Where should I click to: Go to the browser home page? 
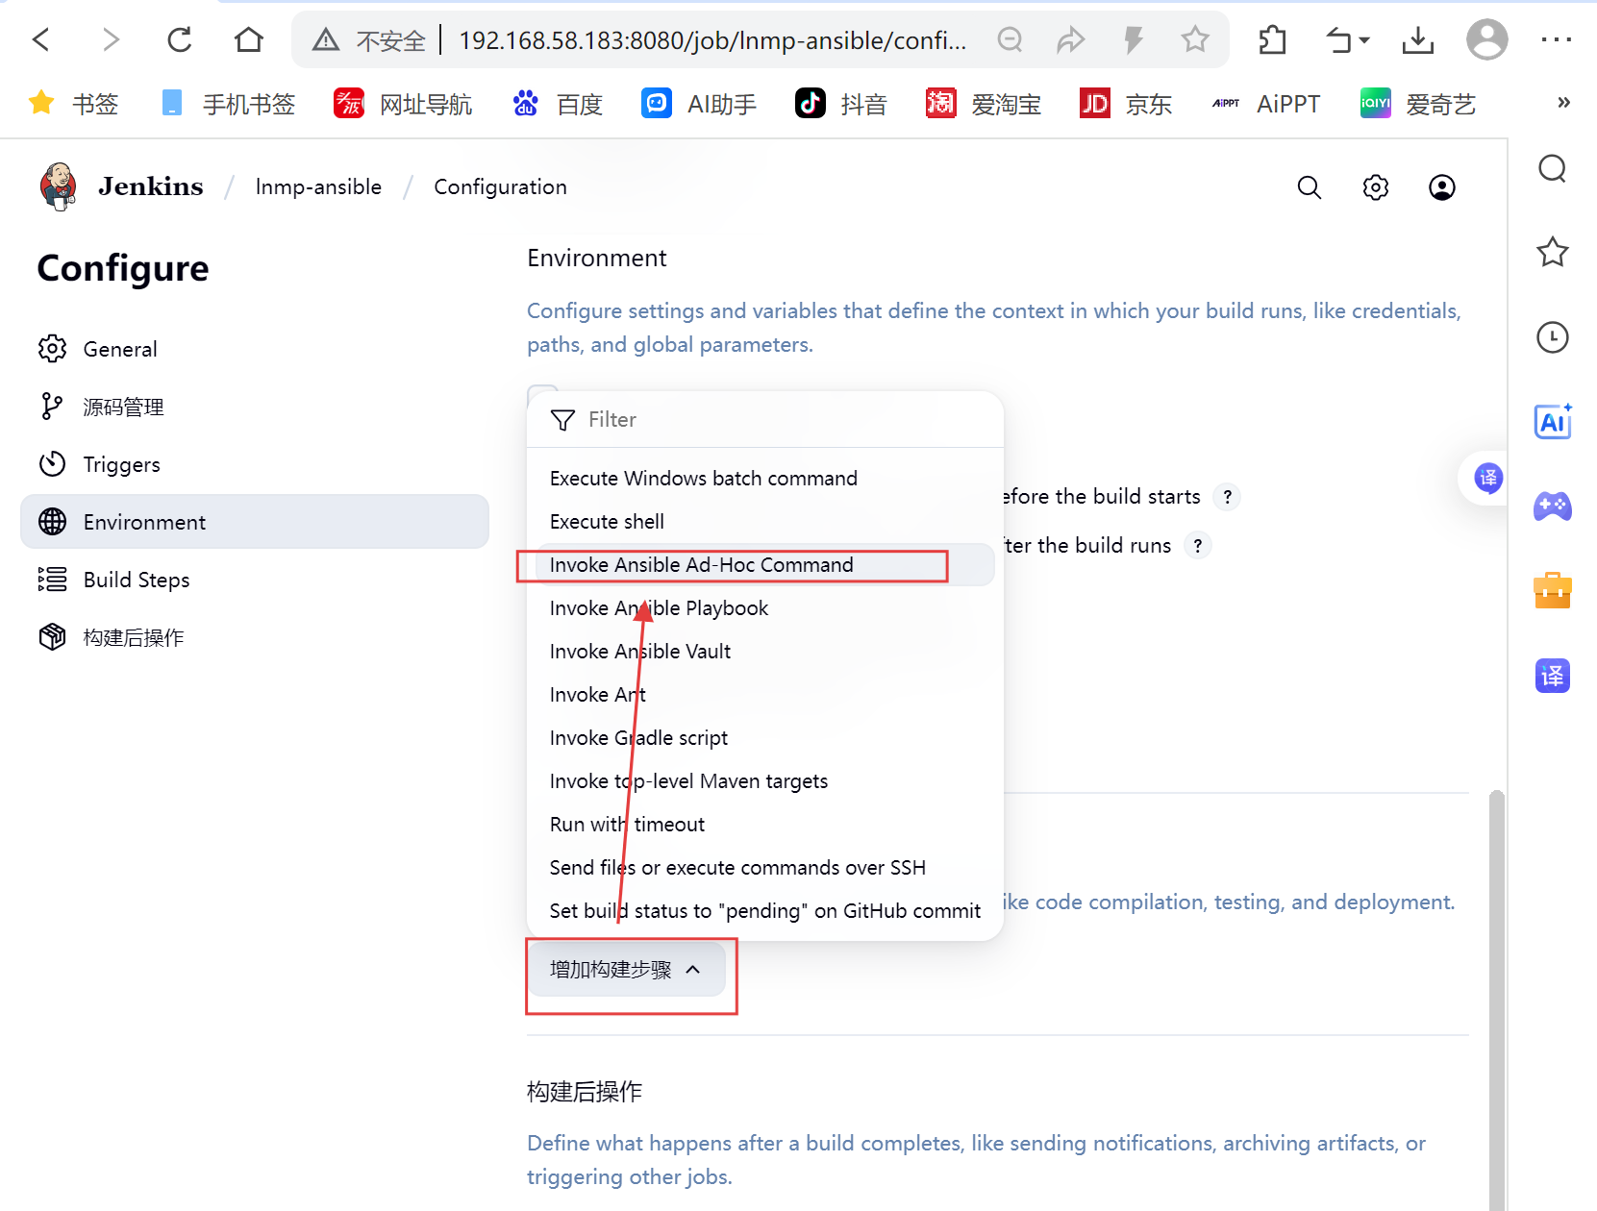pyautogui.click(x=249, y=39)
